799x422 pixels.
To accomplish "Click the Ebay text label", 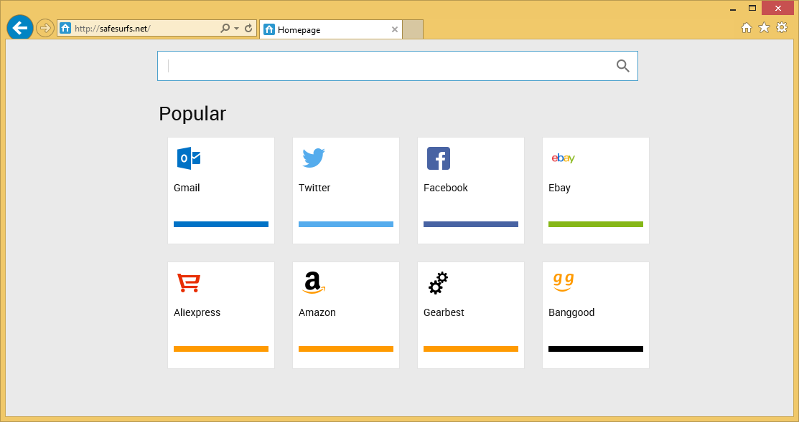I will click(x=559, y=188).
